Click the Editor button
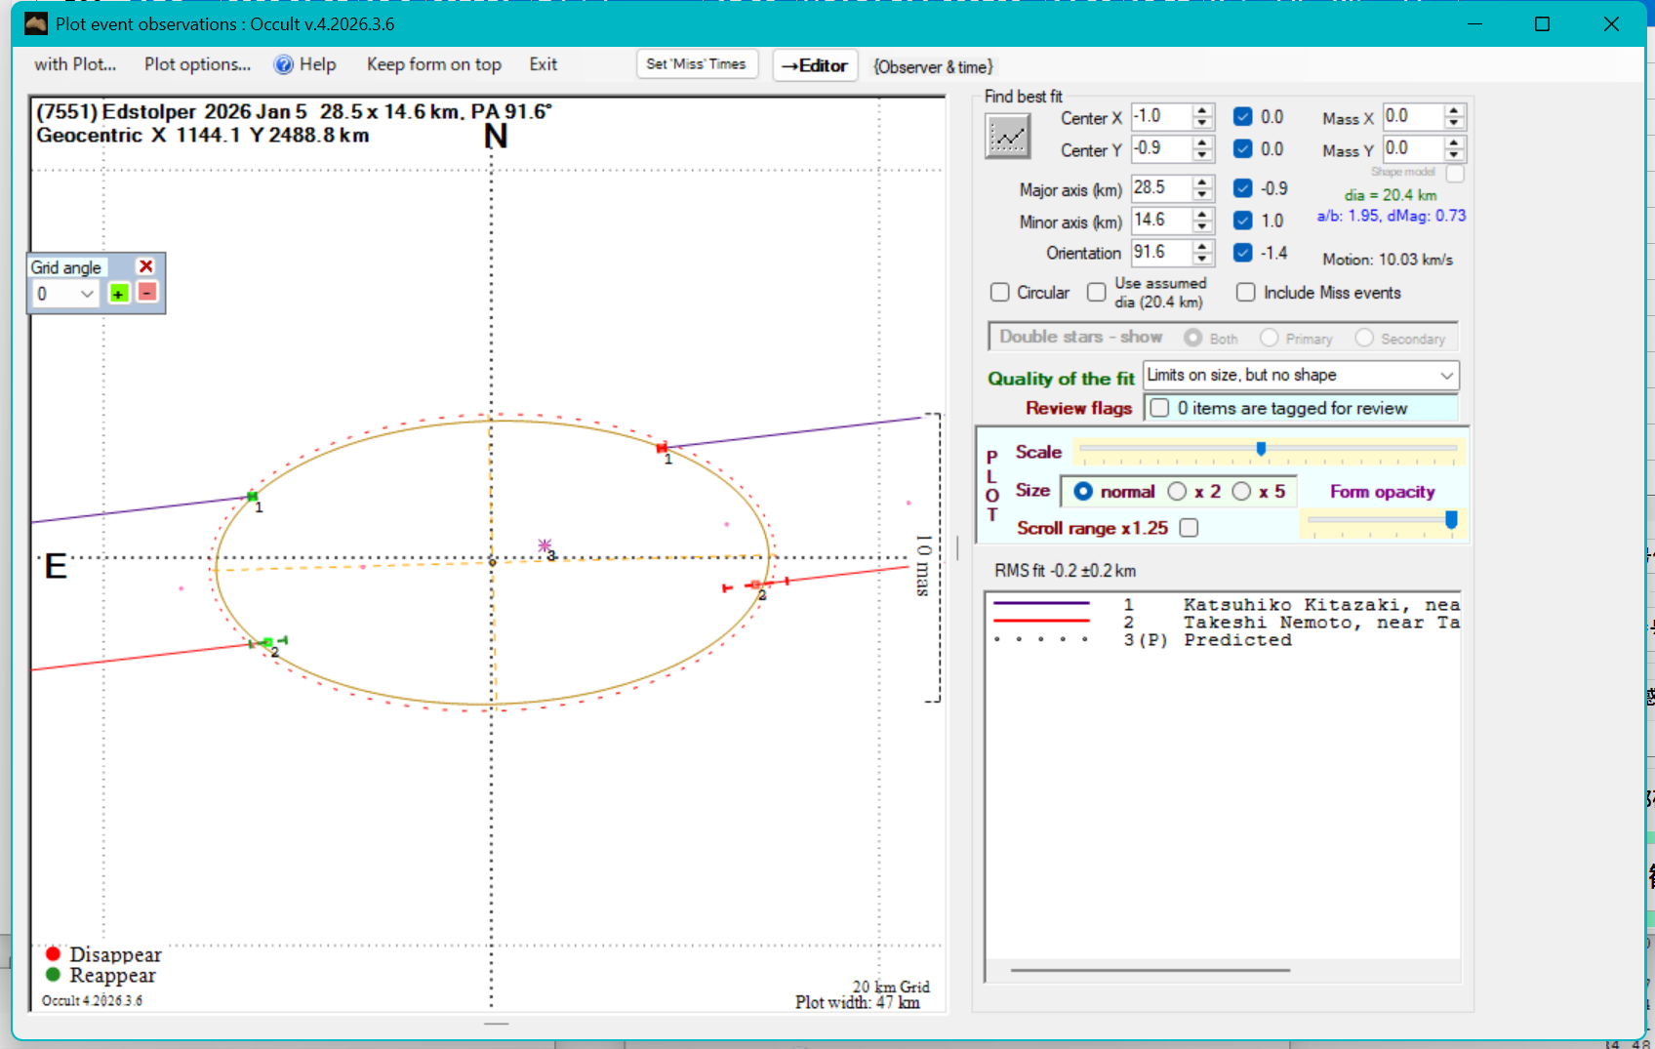This screenshot has height=1049, width=1655. click(815, 65)
